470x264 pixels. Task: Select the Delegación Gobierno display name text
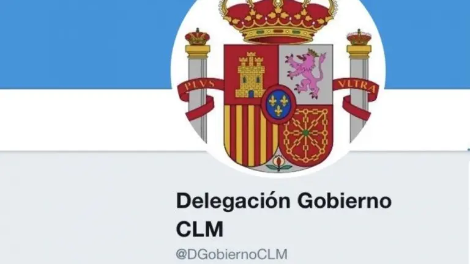pos(284,200)
